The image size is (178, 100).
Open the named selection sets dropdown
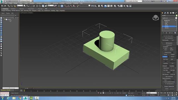click(85, 6)
